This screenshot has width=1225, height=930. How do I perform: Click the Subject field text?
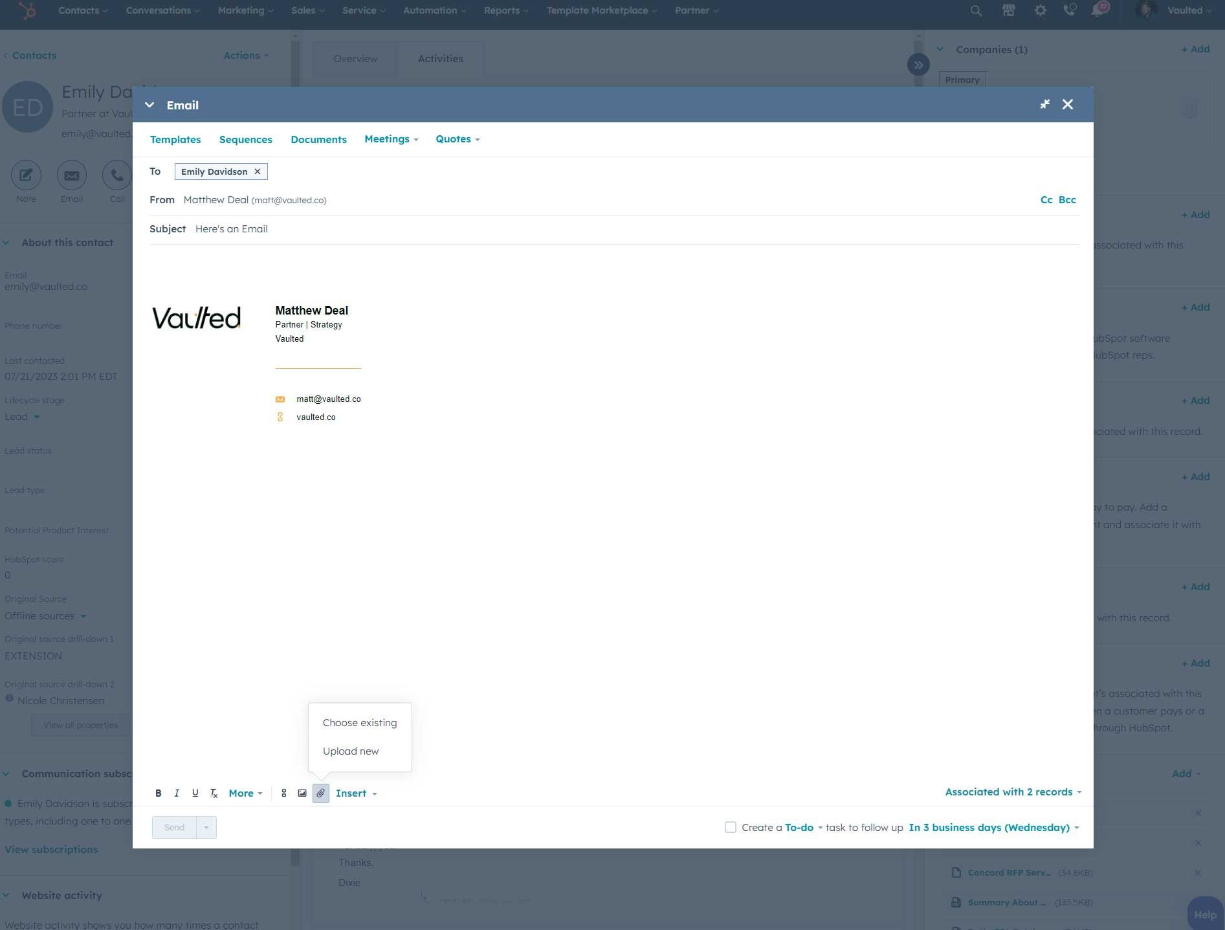(232, 229)
